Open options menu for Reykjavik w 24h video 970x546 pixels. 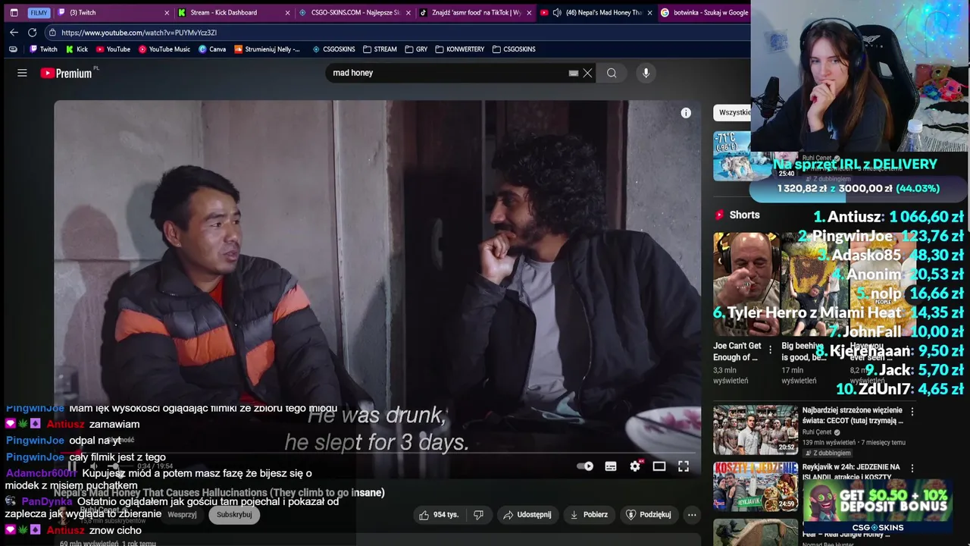coord(912,469)
